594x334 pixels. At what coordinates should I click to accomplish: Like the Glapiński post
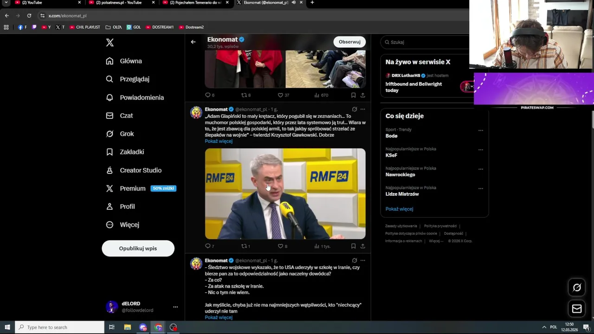click(x=283, y=246)
